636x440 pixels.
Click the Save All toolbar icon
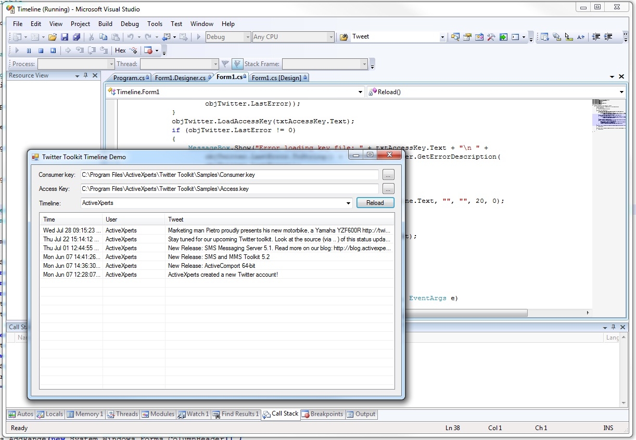click(x=77, y=37)
